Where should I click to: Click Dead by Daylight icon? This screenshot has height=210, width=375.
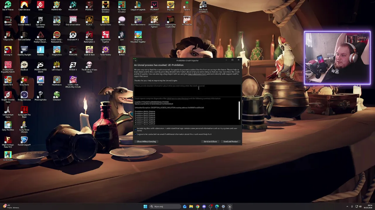pos(24,51)
